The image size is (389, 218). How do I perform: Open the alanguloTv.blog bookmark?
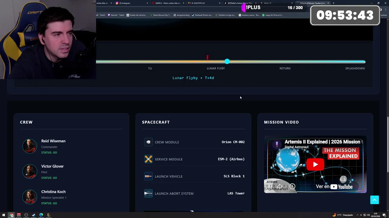pyautogui.click(x=181, y=15)
